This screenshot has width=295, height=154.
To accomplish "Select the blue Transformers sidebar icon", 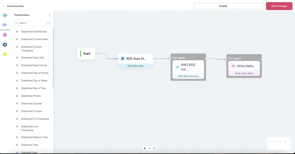I will [5, 25].
